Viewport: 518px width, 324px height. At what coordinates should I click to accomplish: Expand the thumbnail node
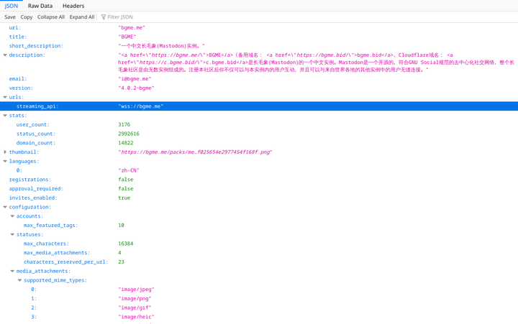[x=5, y=152]
